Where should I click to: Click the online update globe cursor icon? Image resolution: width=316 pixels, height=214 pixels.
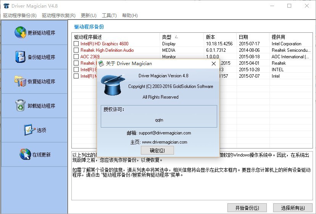coord(25,154)
